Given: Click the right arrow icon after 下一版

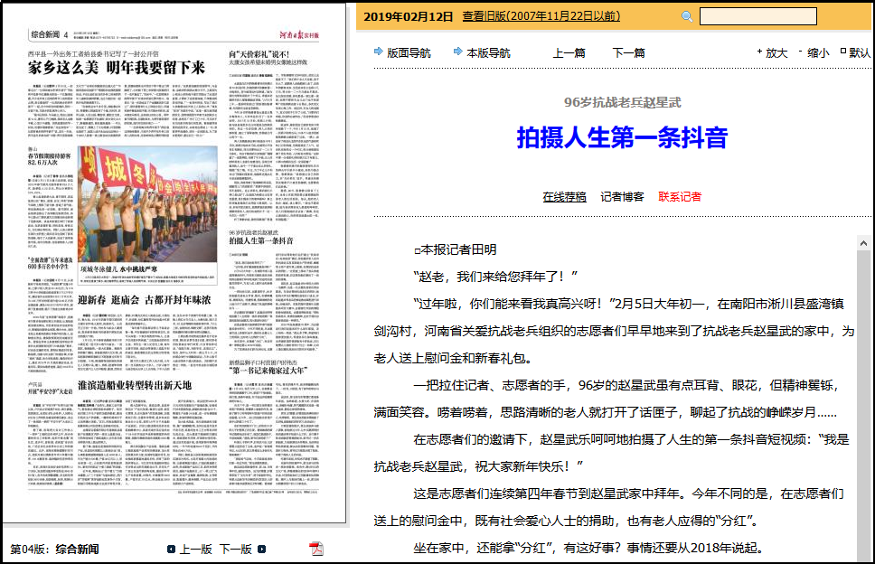Looking at the screenshot, I should click(x=261, y=549).
